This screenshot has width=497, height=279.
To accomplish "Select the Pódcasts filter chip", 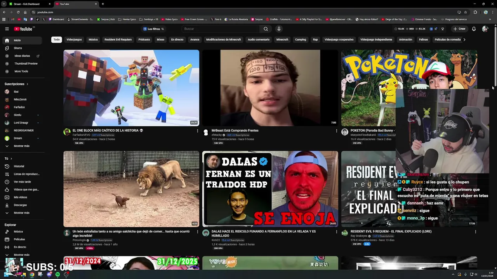I will tap(144, 40).
